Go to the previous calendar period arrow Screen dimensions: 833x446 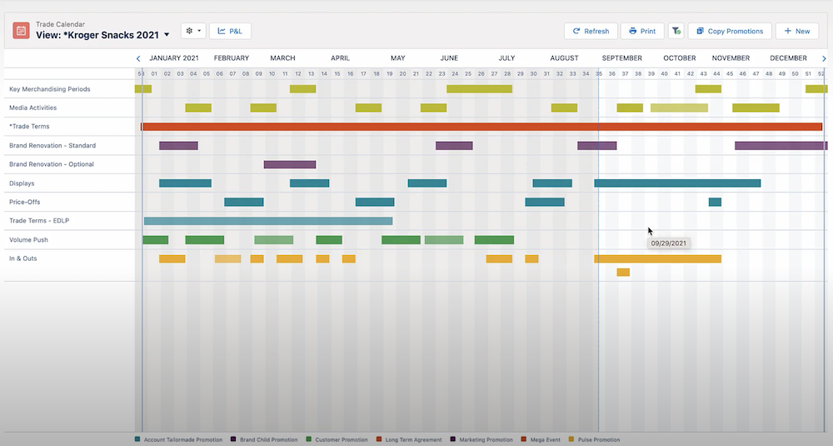(138, 58)
